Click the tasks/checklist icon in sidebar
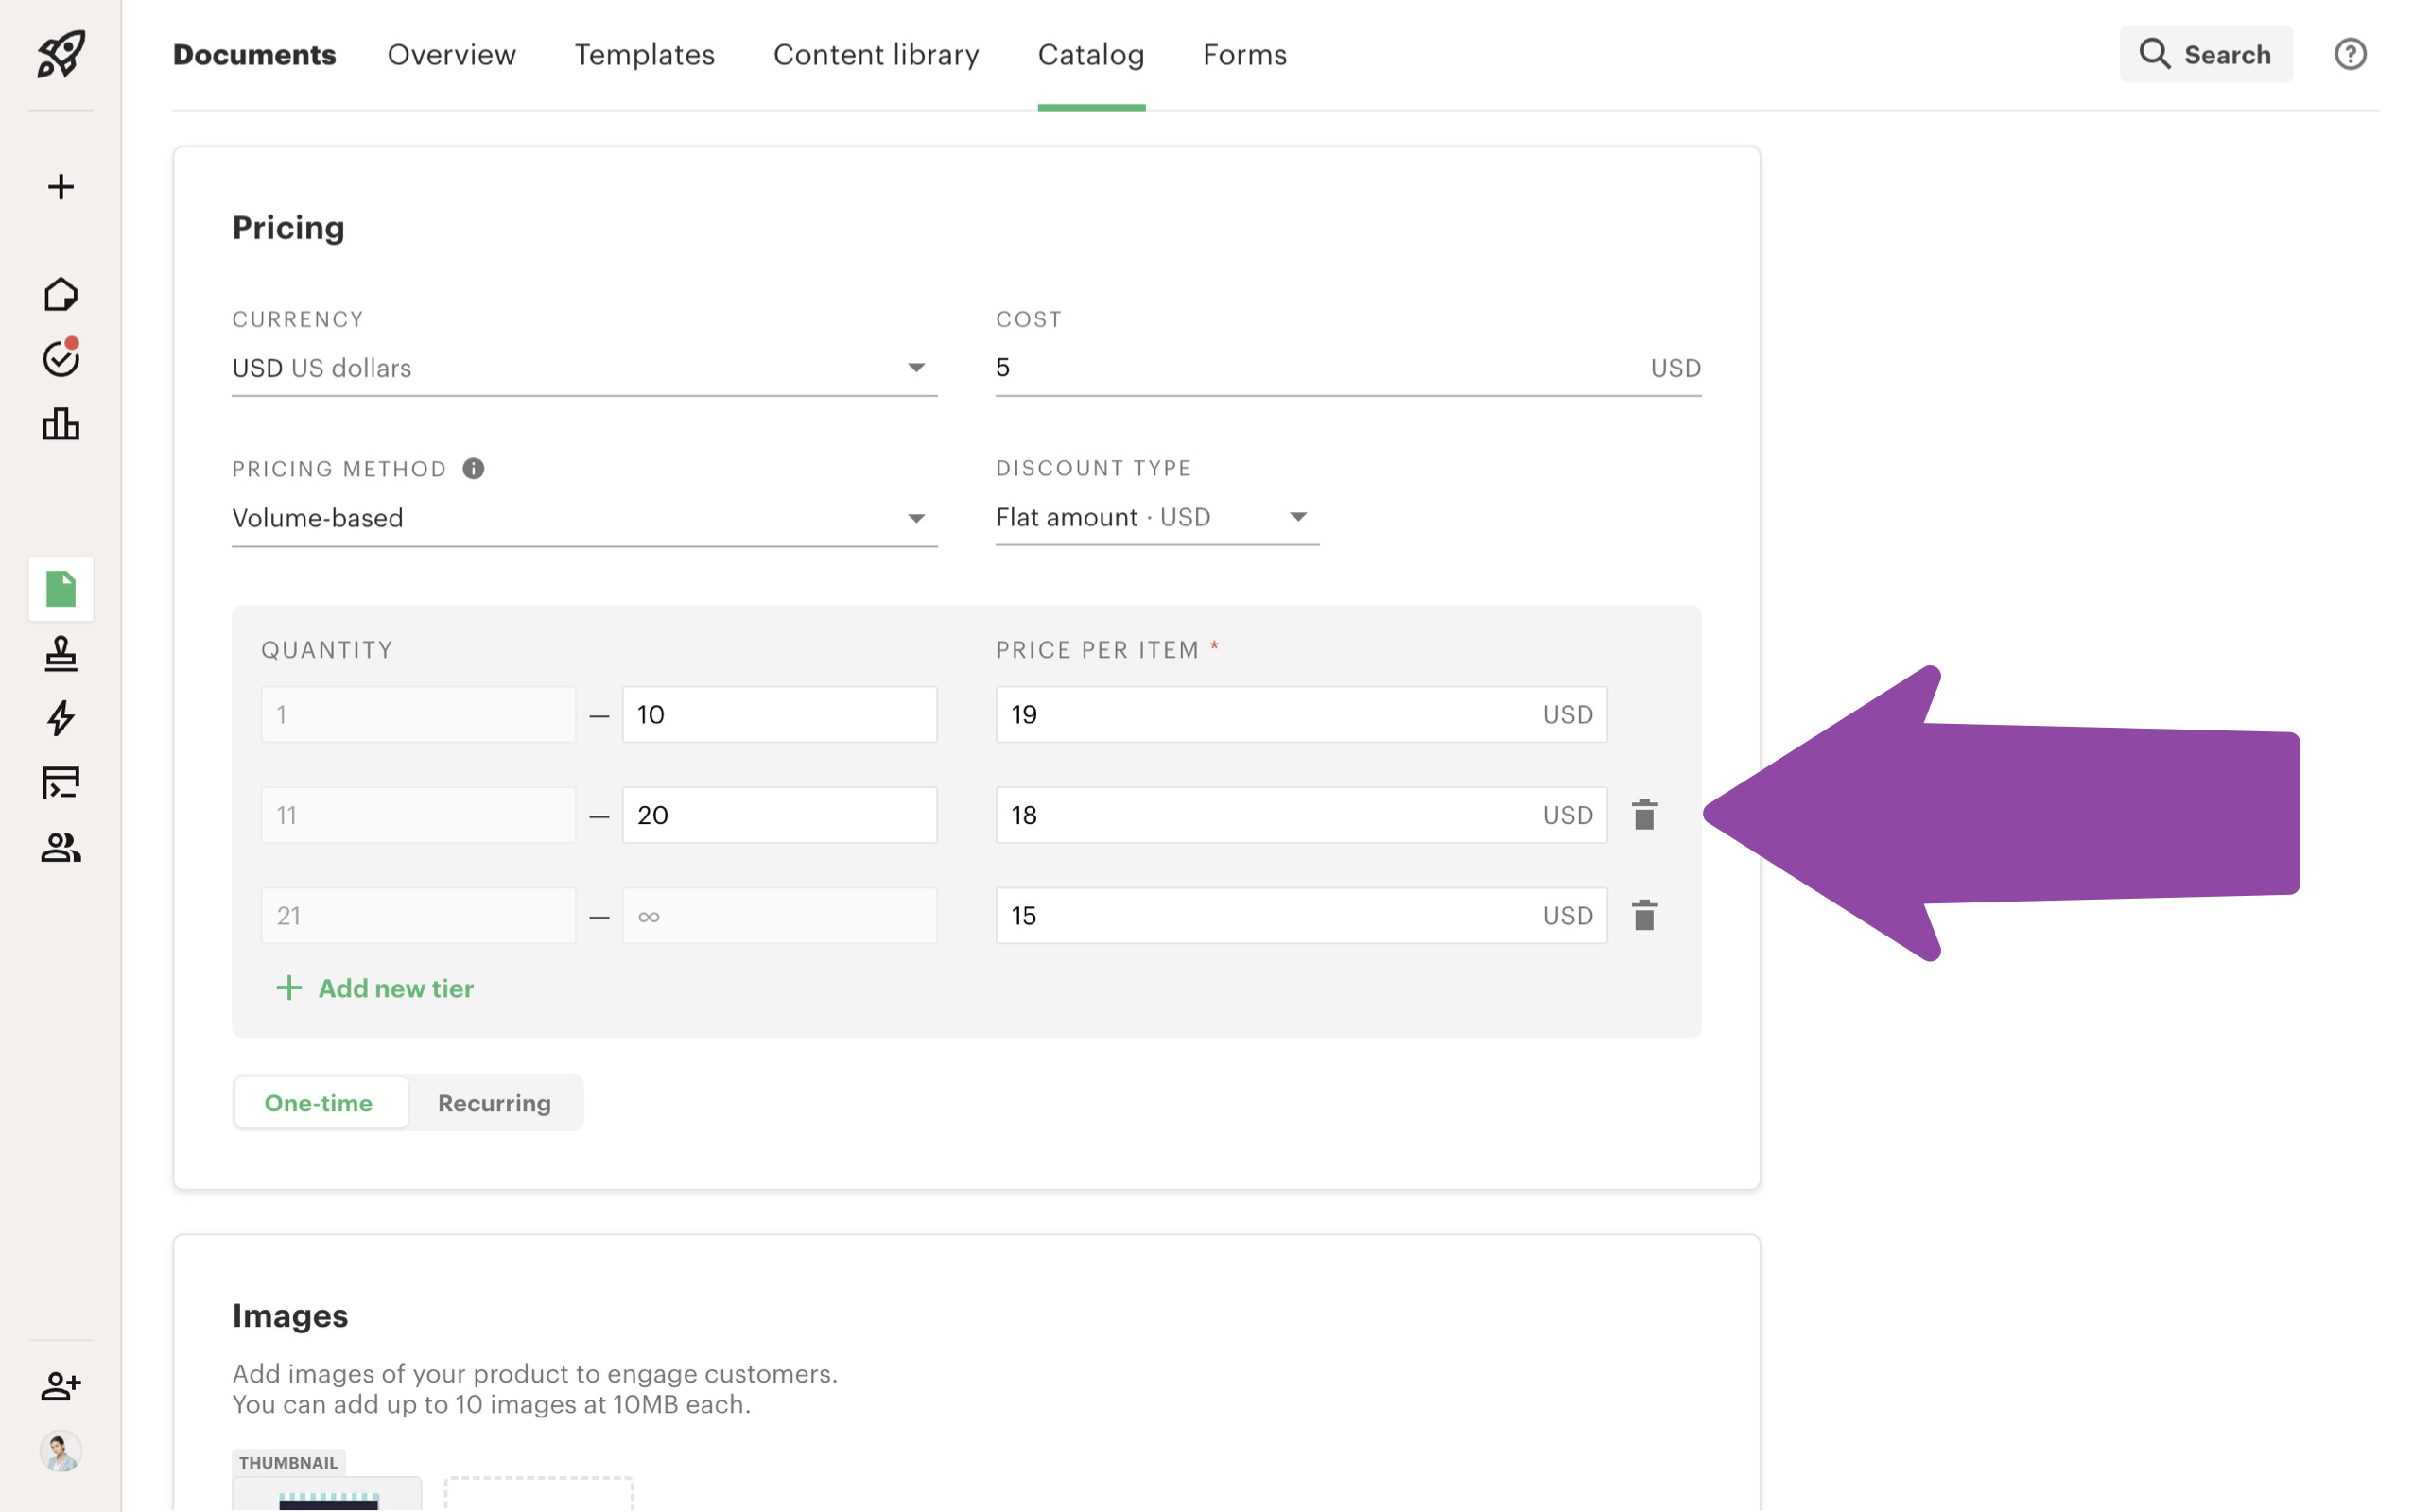The height and width of the screenshot is (1512, 2430). tap(61, 359)
